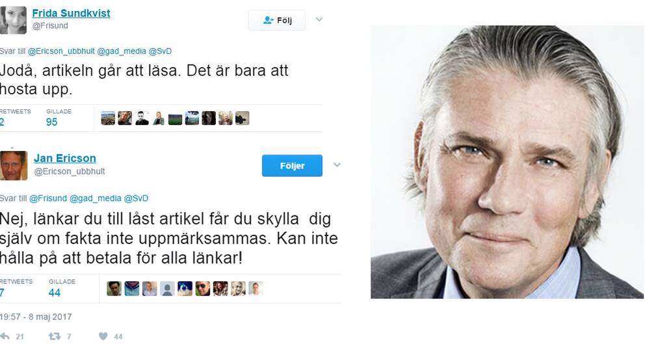Click the heart like icon with 44
The width and height of the screenshot is (645, 363).
(103, 336)
